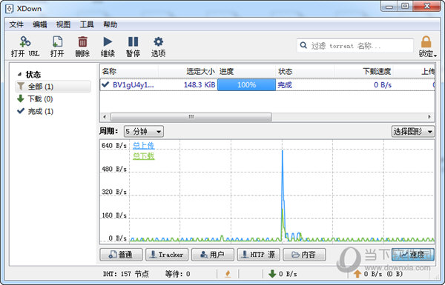This screenshot has height=285, width=445.
Task: Click the scrollbar right arrow
Action: pos(429,117)
